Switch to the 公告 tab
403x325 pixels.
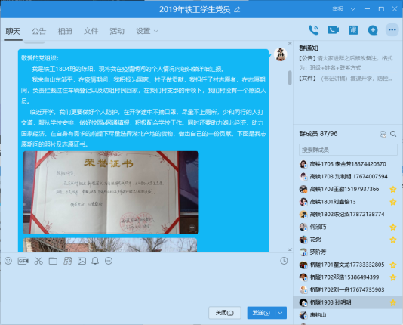coord(38,31)
